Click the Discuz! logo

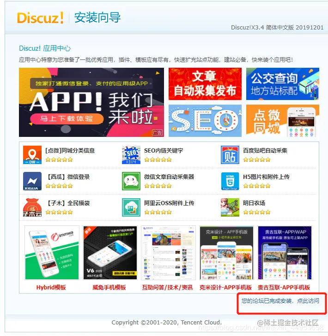pyautogui.click(x=40, y=18)
